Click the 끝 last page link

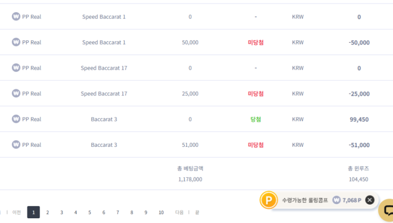click(x=197, y=212)
